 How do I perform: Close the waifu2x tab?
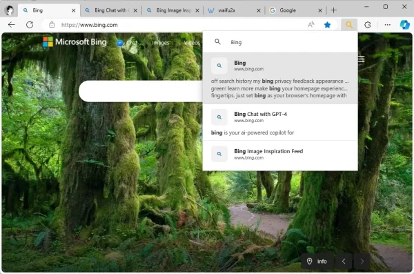point(259,10)
